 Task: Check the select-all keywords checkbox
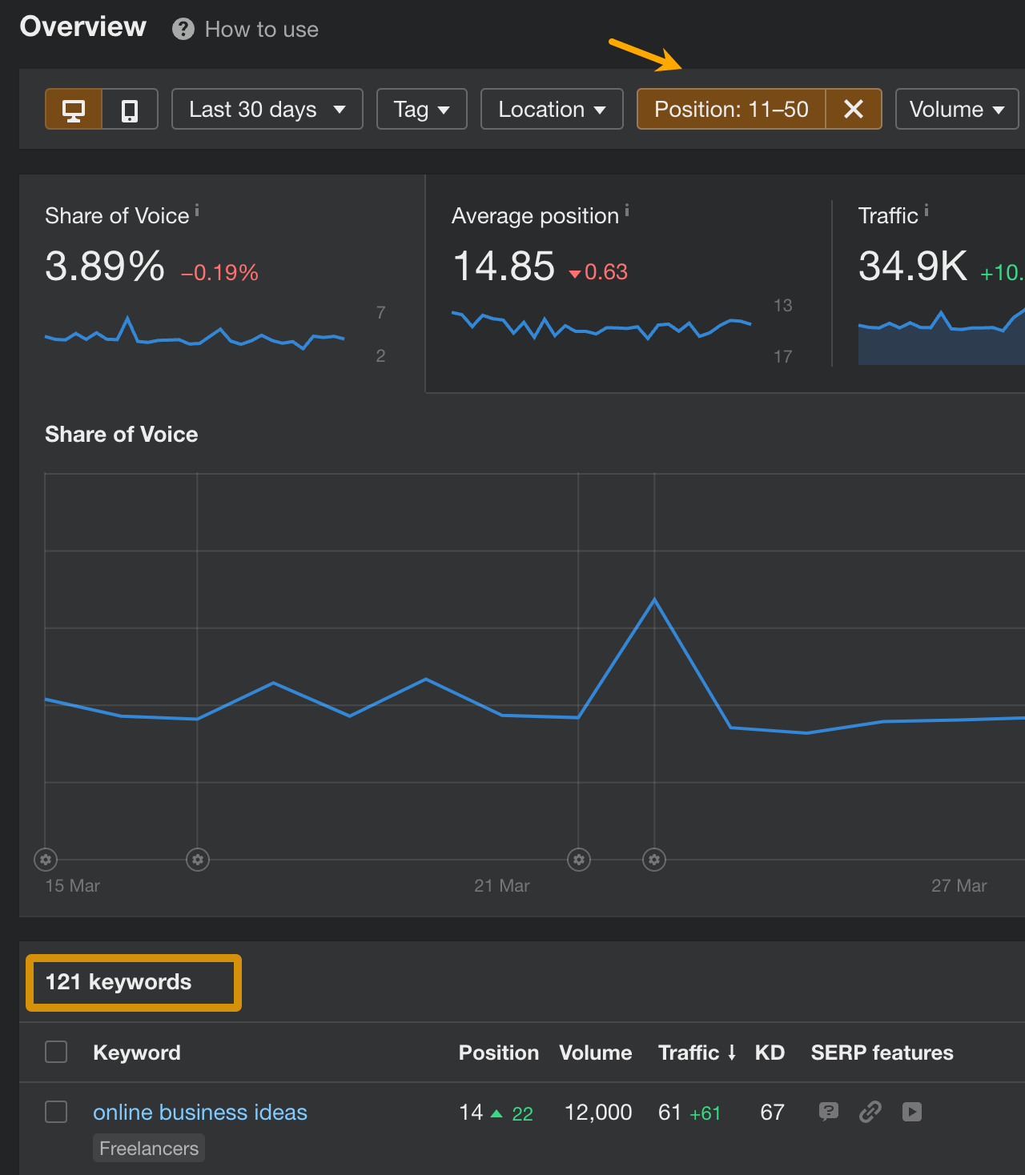(x=56, y=1052)
